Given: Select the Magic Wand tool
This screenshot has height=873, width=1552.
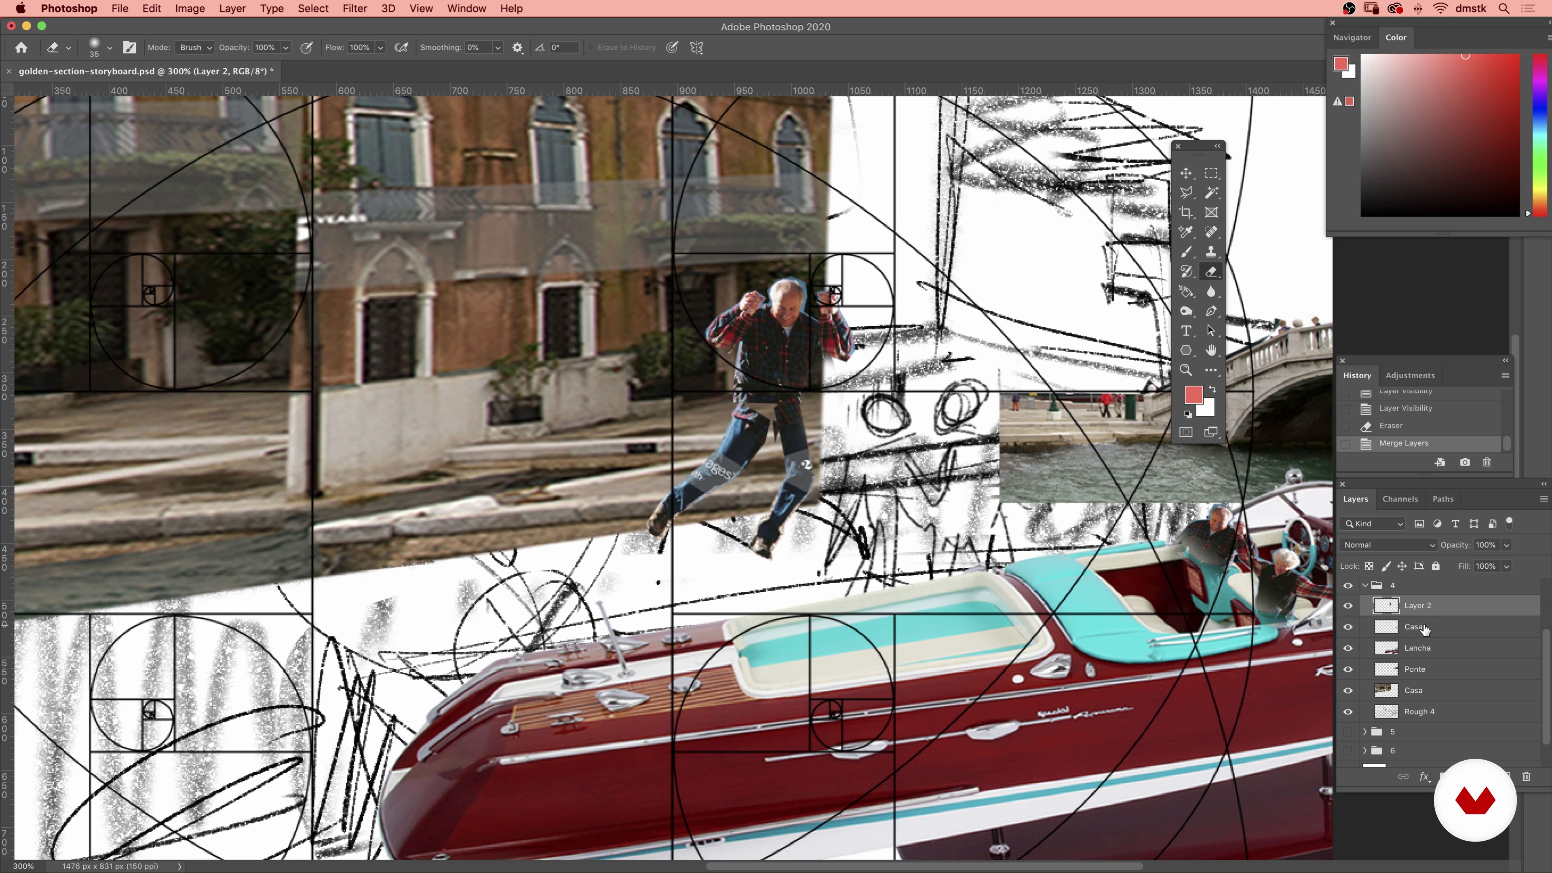Looking at the screenshot, I should point(1211,193).
